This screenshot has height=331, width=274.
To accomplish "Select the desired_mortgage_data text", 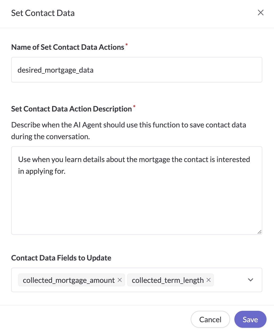I will pyautogui.click(x=55, y=70).
